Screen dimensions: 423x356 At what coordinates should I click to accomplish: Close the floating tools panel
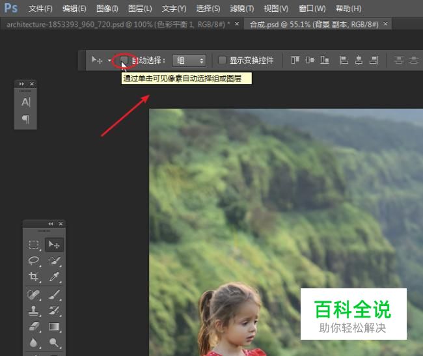(x=61, y=224)
